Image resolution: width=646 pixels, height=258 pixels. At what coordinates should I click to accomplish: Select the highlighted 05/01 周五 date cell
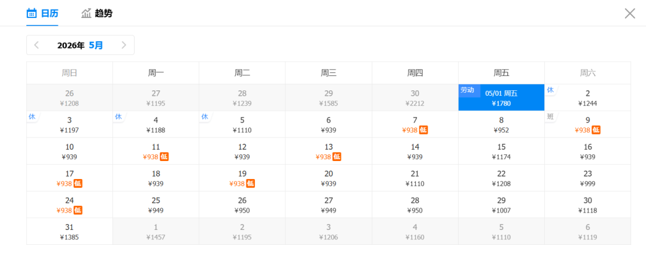501,98
